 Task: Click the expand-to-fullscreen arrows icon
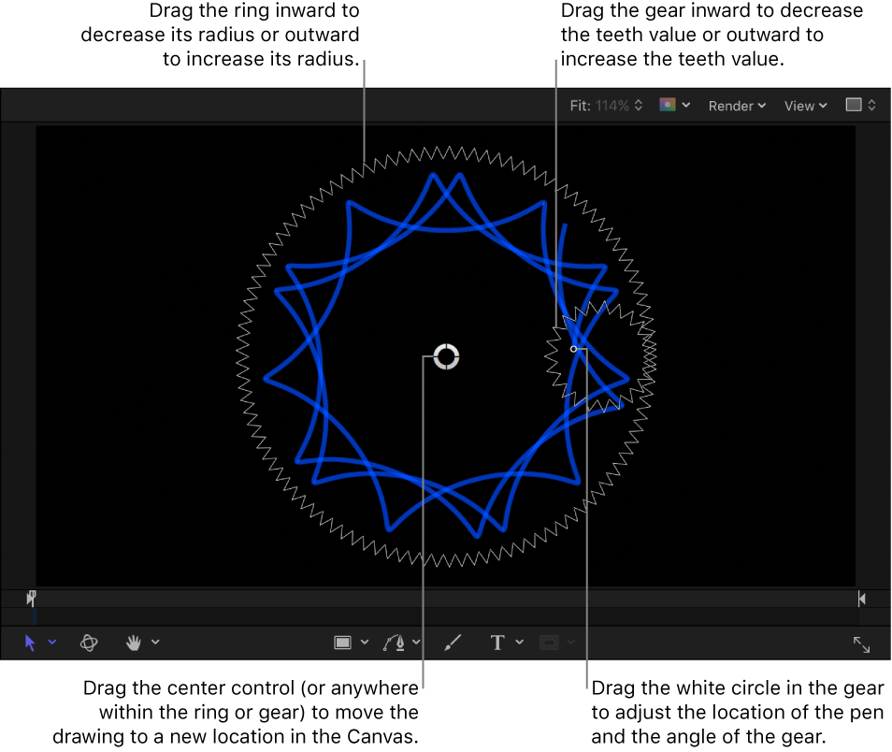861,643
